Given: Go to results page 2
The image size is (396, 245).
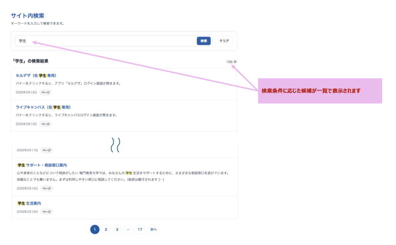Looking at the screenshot, I should pos(106,230).
